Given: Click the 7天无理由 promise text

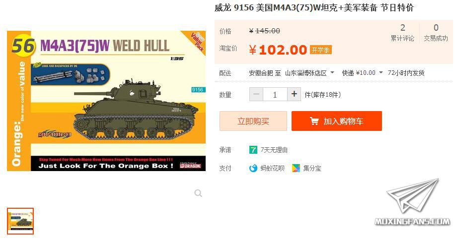Looking at the screenshot, I should tap(274, 150).
